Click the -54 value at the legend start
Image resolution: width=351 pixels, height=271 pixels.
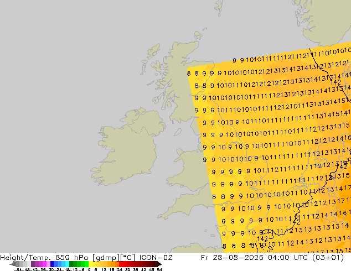[x=18, y=269]
